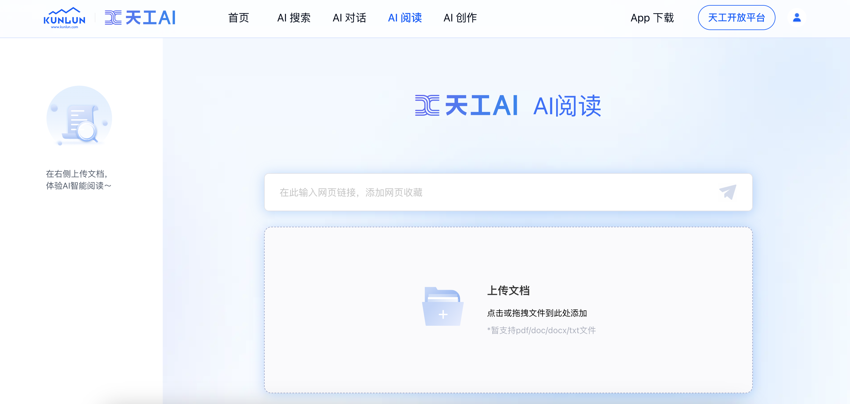
Task: Click 上传文档 heading in upload area
Action: click(508, 290)
